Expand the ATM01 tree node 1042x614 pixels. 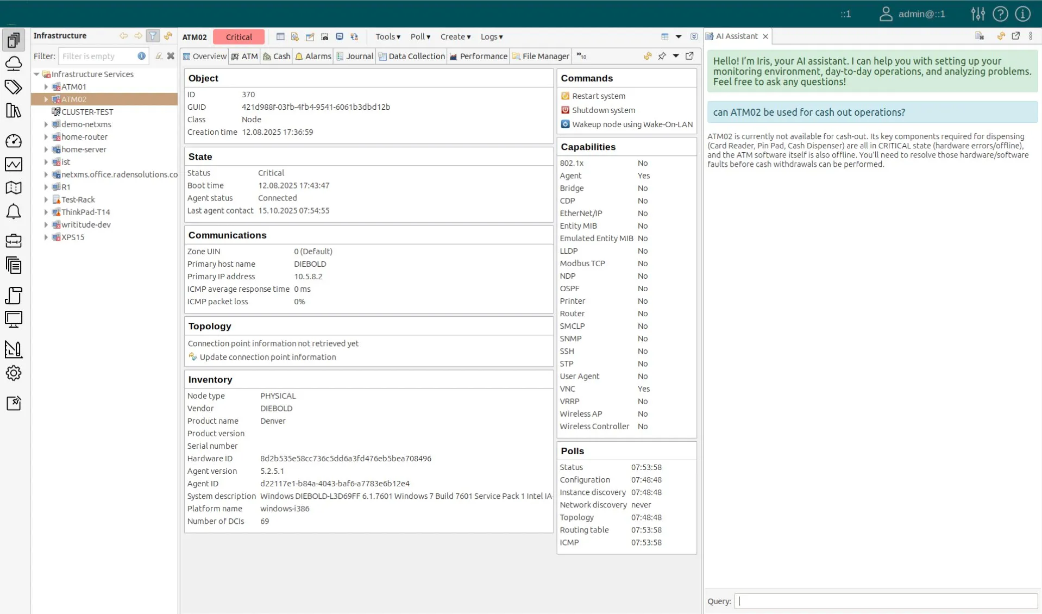(46, 86)
